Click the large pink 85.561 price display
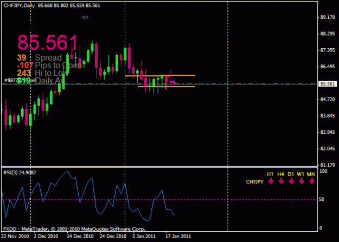The image size is (339, 242). (x=47, y=42)
